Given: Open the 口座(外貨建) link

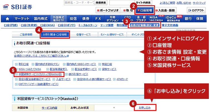Looking at the screenshot, I should pyautogui.click(x=29, y=25).
